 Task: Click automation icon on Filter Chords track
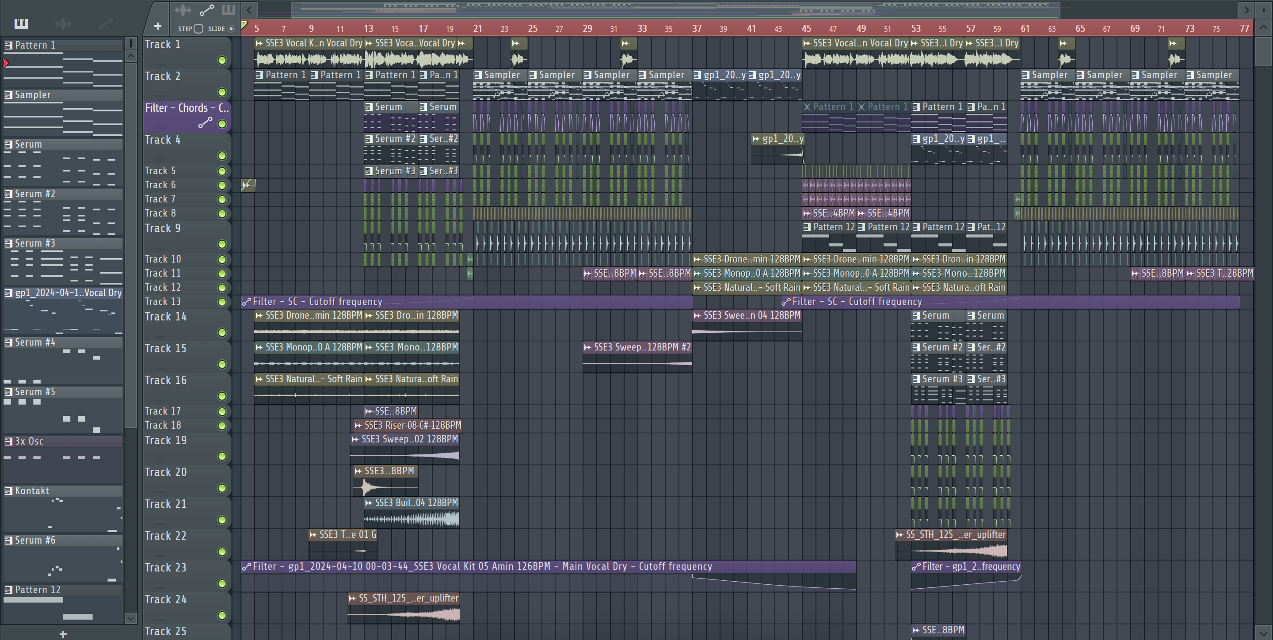click(x=205, y=123)
